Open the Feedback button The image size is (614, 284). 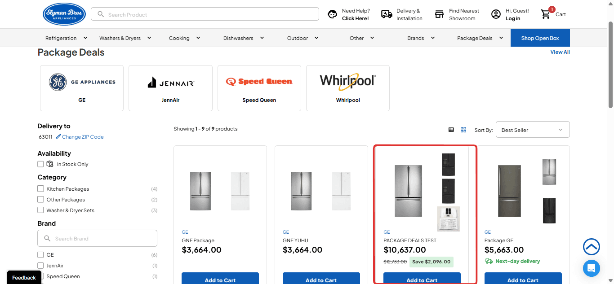click(x=24, y=278)
